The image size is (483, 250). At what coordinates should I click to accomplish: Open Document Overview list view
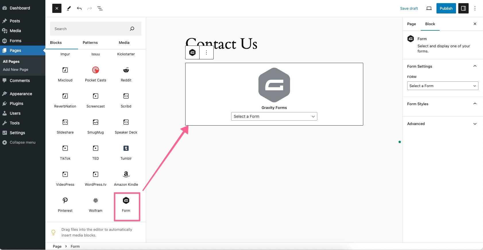point(100,8)
